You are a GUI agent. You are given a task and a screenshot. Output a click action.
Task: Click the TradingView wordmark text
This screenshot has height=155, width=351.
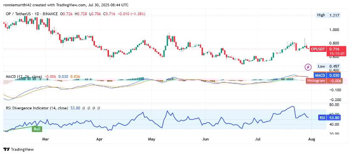(22, 149)
